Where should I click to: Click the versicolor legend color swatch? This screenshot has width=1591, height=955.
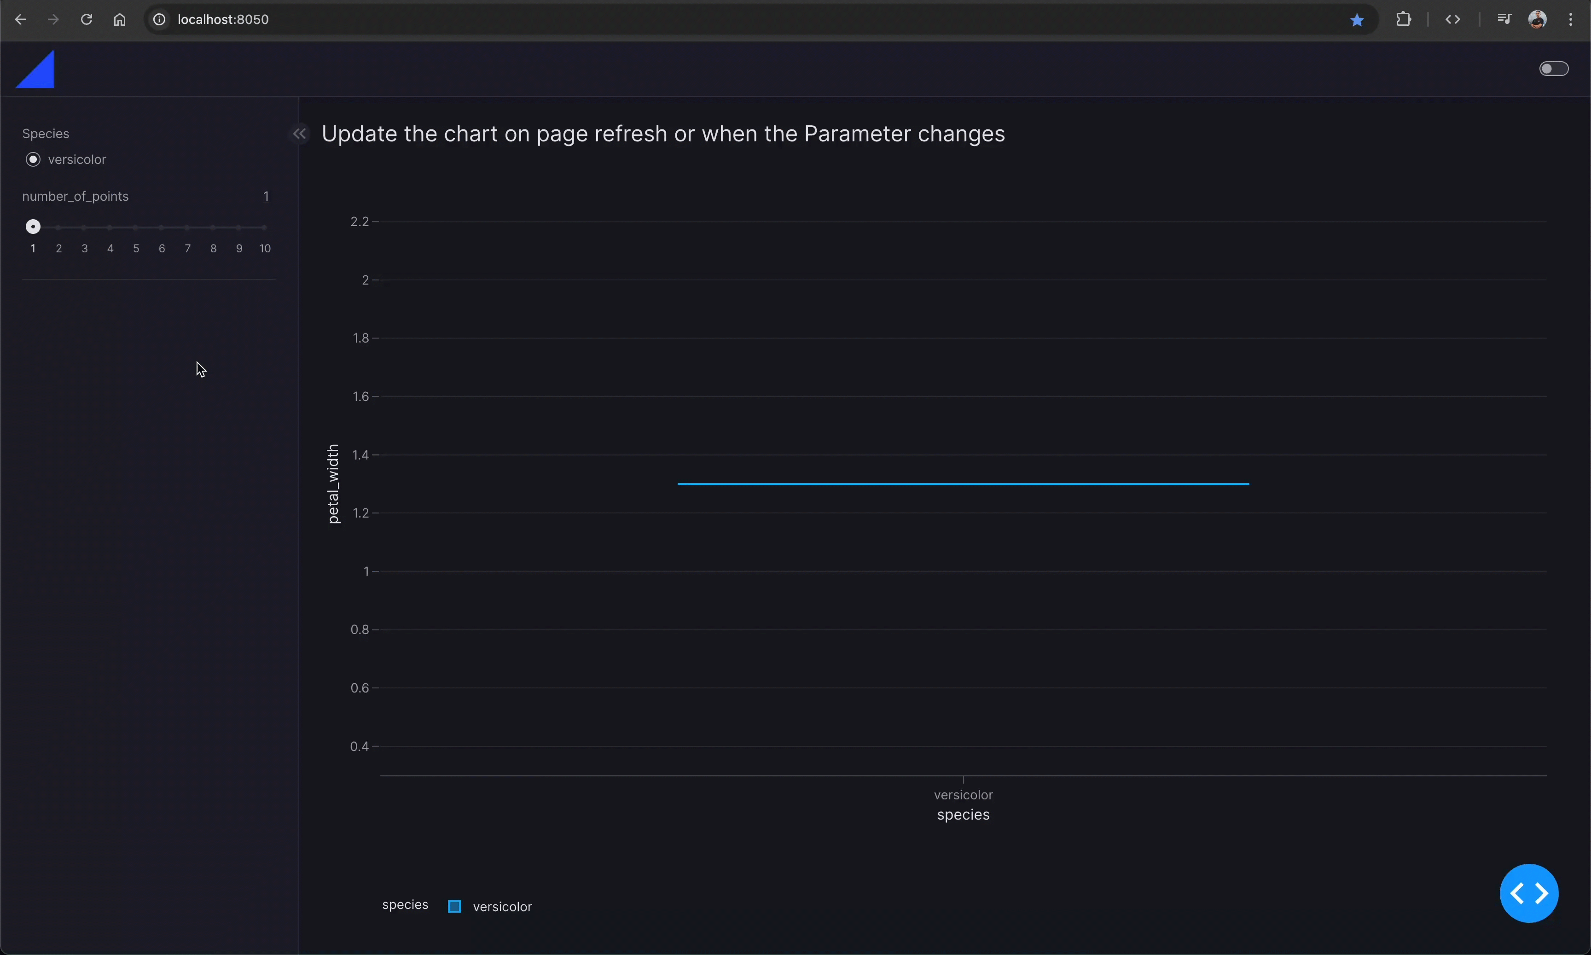pyautogui.click(x=454, y=906)
